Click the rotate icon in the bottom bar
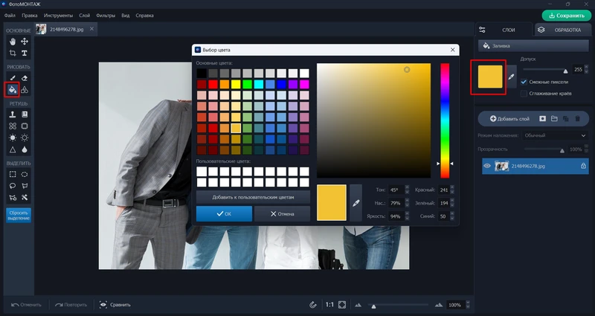 313,305
